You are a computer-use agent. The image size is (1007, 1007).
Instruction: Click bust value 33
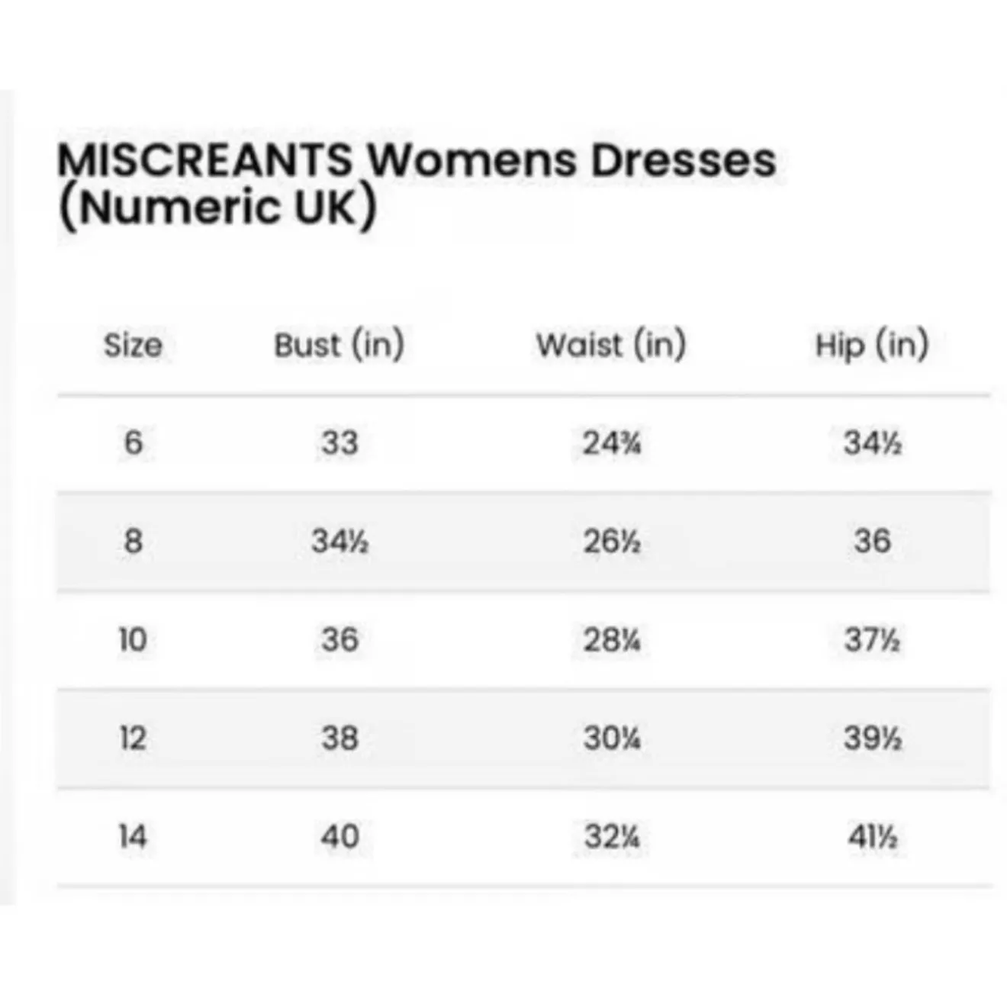(339, 442)
